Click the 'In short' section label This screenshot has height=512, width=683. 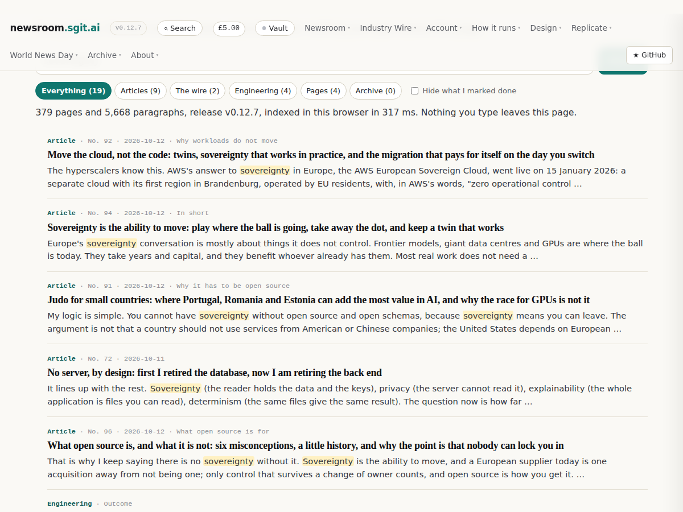192,213
